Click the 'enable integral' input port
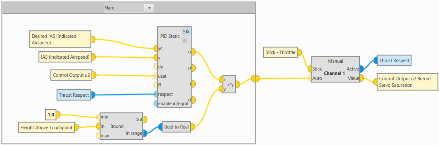Screen dimensions: 439x145 coord(156,104)
